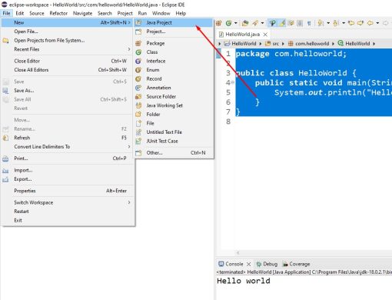Screen dimensions: 392x300
Task: Expand breadcrumb arrow after com.helloworld
Action: click(333, 44)
